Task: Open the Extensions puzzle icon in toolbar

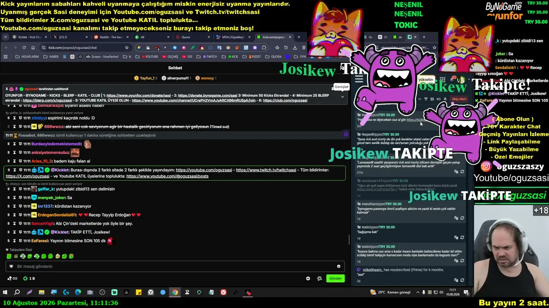Action: 264,47
